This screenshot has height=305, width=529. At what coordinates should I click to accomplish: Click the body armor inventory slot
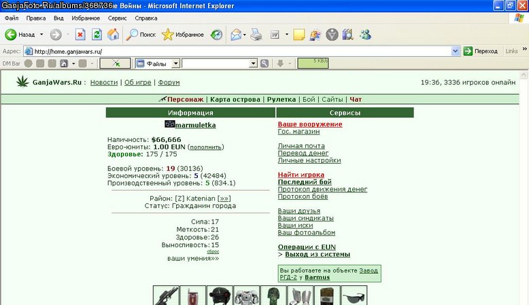point(246,295)
